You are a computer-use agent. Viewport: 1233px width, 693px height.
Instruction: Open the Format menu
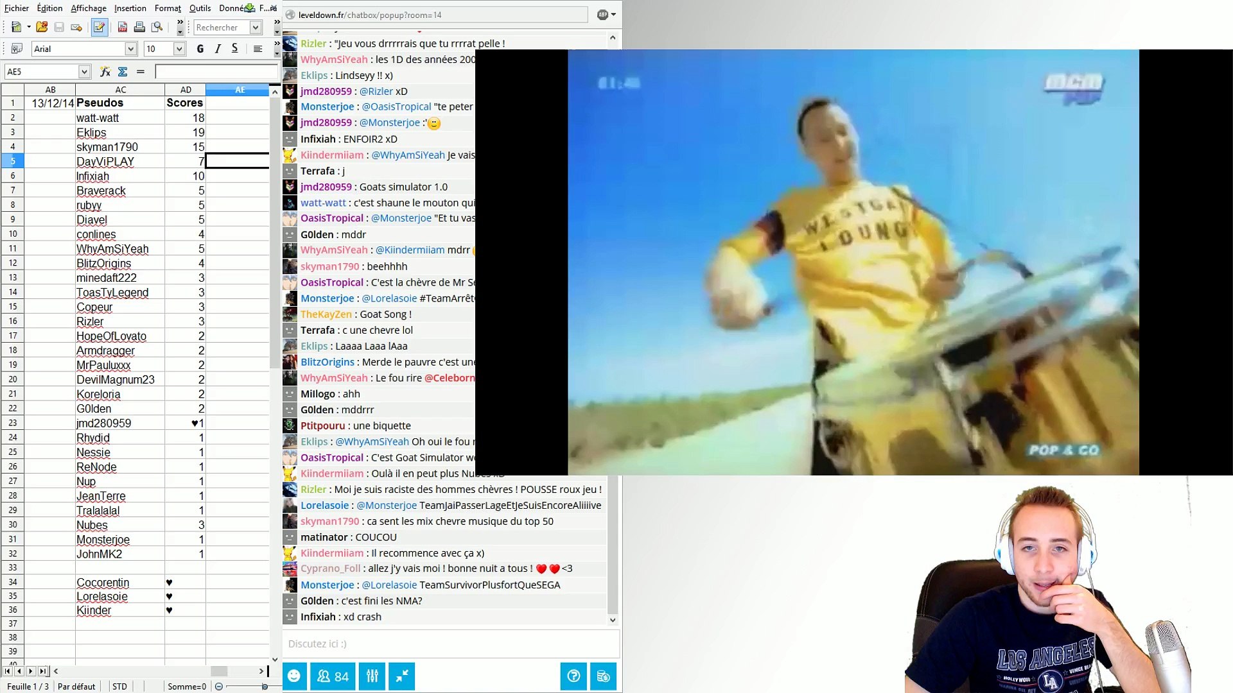pyautogui.click(x=168, y=8)
